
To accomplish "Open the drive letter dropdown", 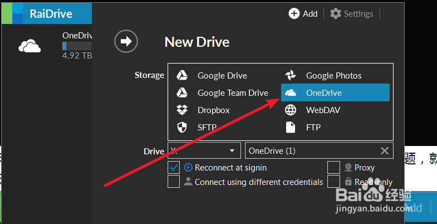I will 204,150.
